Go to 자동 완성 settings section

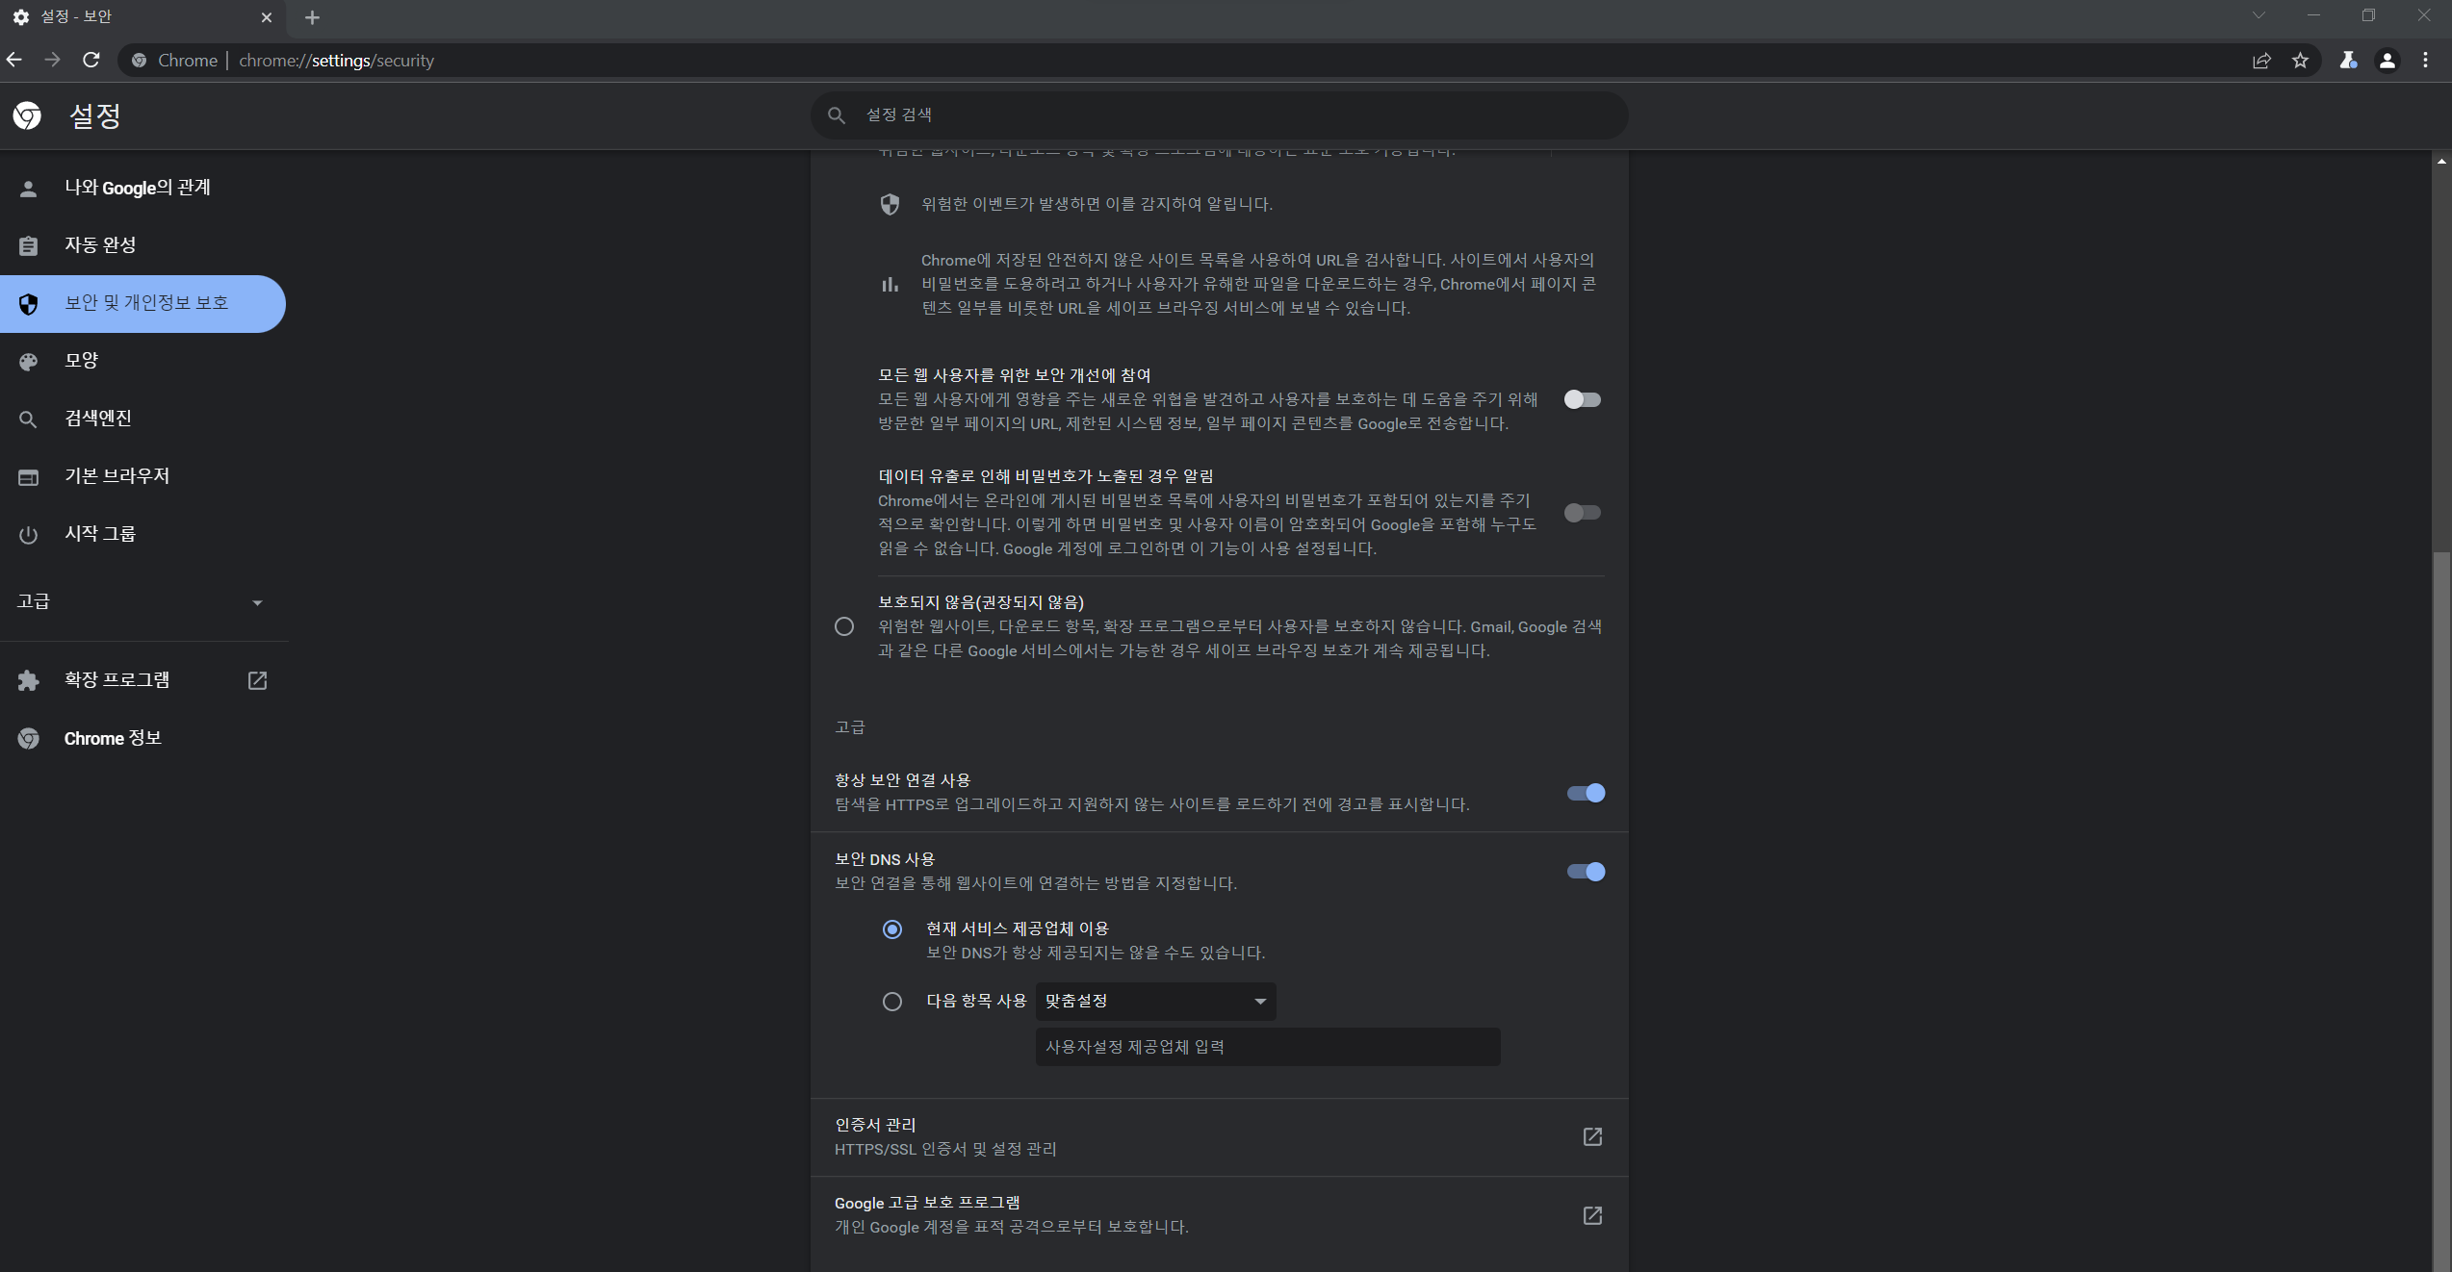[100, 245]
